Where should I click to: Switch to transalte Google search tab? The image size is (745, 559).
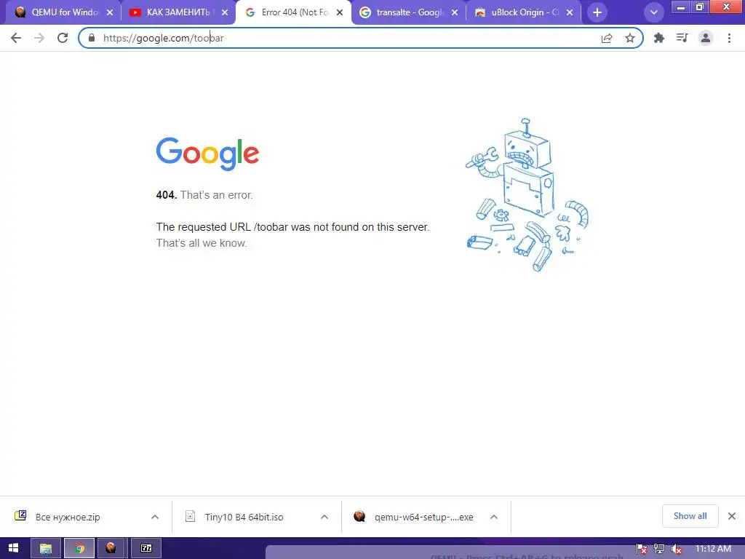pos(409,12)
